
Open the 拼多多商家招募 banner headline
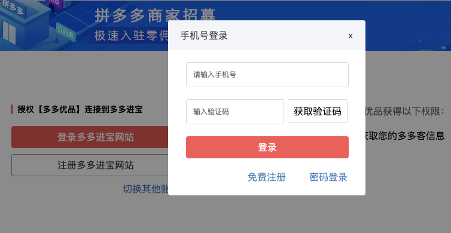point(156,16)
